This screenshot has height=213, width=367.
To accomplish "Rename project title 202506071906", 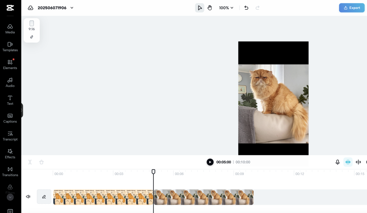I will coord(52,8).
